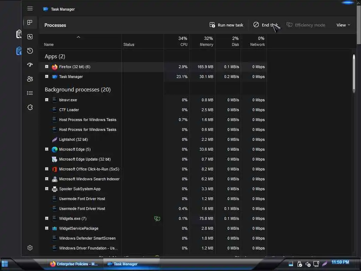Open the Windows Start button
Image resolution: width=361 pixels, height=271 pixels.
[5, 264]
